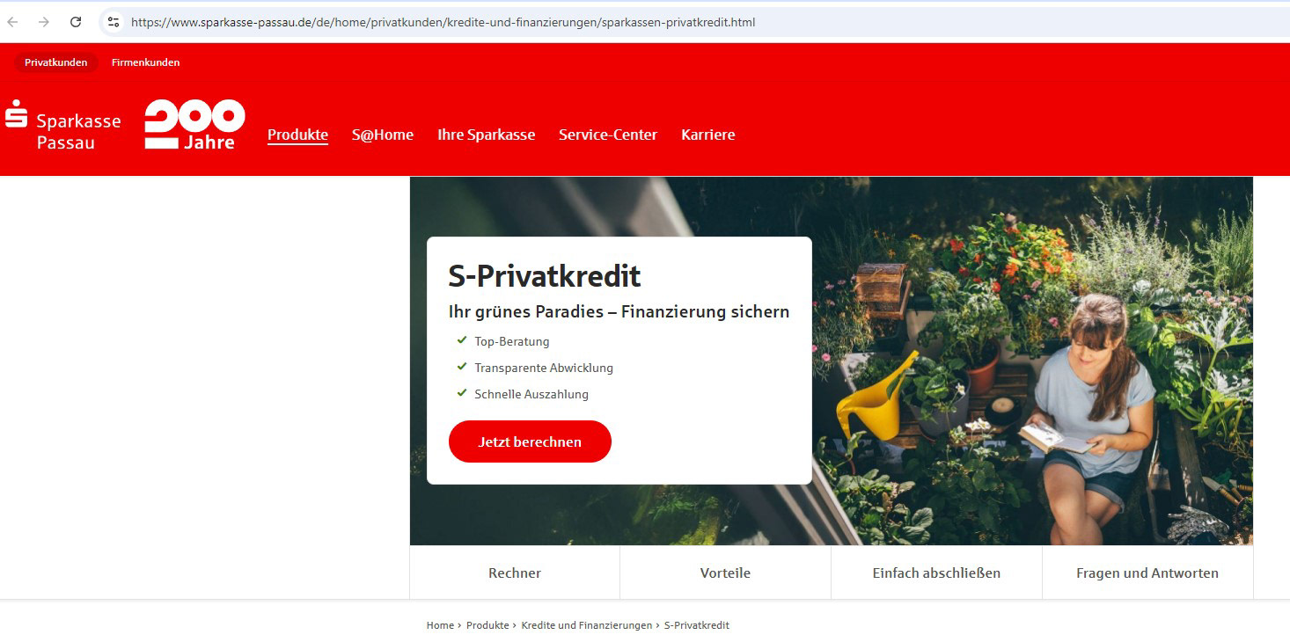Click the 200 Jahre anniversary logo

194,124
